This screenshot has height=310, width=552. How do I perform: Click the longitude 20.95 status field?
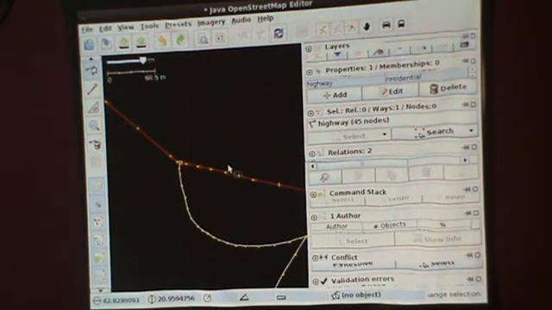pyautogui.click(x=172, y=299)
